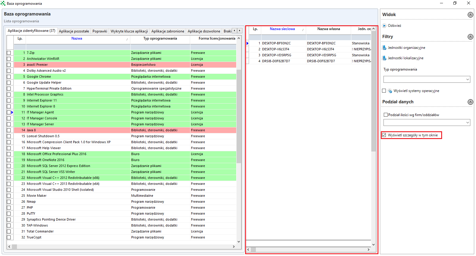Check the box for 7-Zip row
The image size is (476, 256).
[x=9, y=53]
